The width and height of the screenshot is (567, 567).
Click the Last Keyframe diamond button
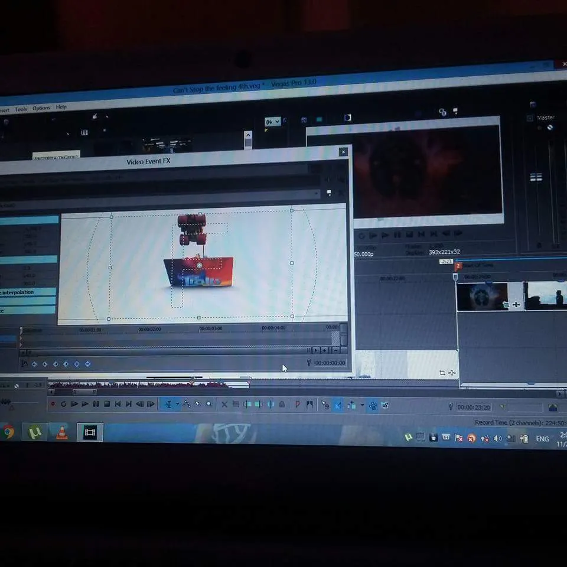(x=66, y=364)
